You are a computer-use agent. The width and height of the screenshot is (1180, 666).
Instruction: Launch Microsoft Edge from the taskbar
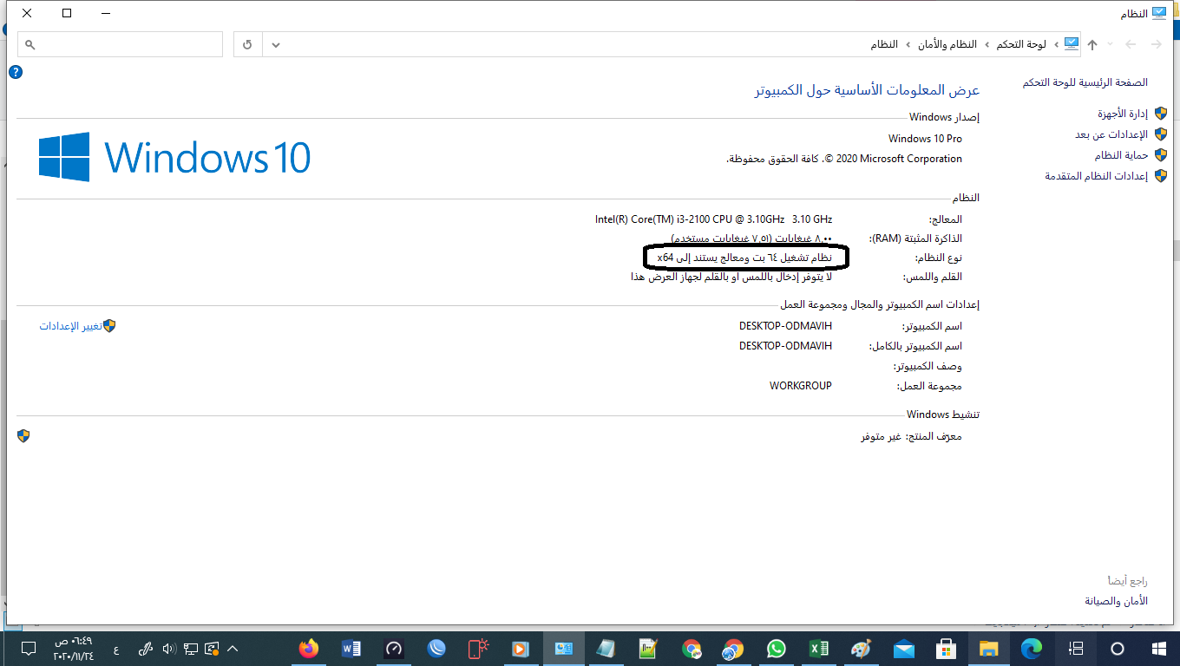coord(1031,649)
